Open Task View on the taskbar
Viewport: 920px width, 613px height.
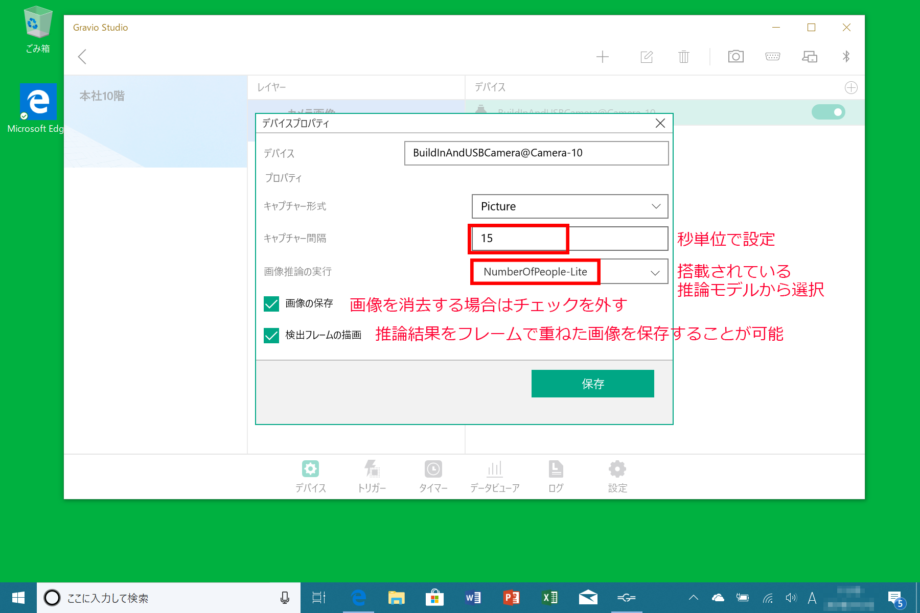tap(319, 598)
